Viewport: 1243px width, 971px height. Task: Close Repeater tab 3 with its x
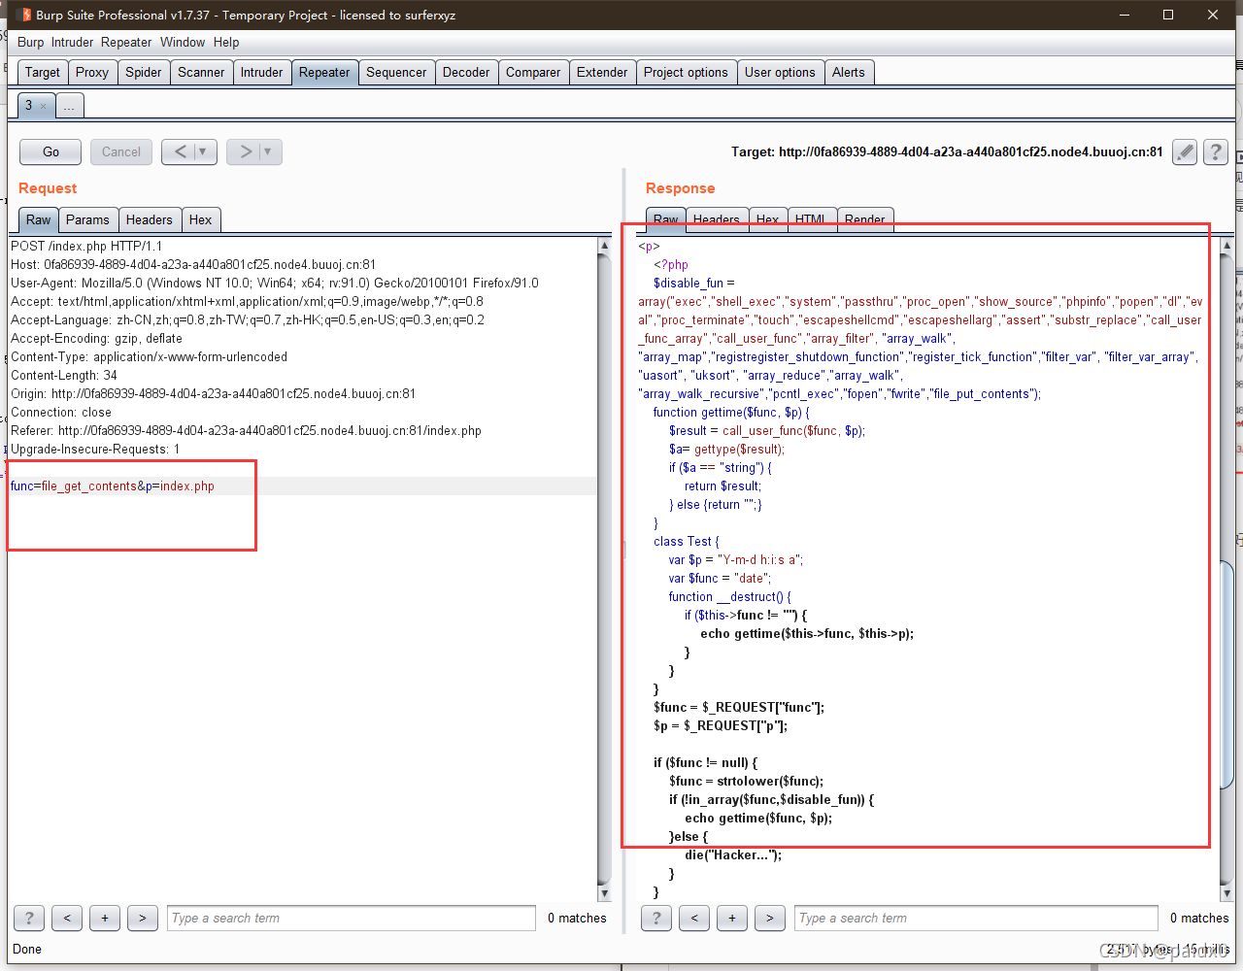tap(43, 106)
